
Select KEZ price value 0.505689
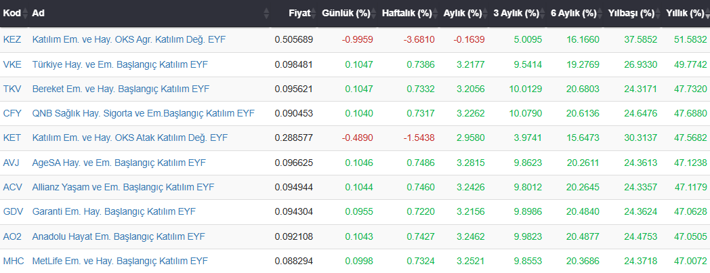[x=293, y=39]
